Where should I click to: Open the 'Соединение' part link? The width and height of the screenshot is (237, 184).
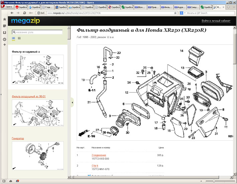point(99,155)
